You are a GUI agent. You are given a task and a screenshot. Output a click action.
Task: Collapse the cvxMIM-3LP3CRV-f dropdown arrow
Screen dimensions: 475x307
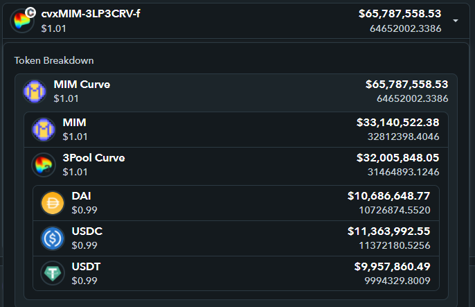click(x=456, y=21)
